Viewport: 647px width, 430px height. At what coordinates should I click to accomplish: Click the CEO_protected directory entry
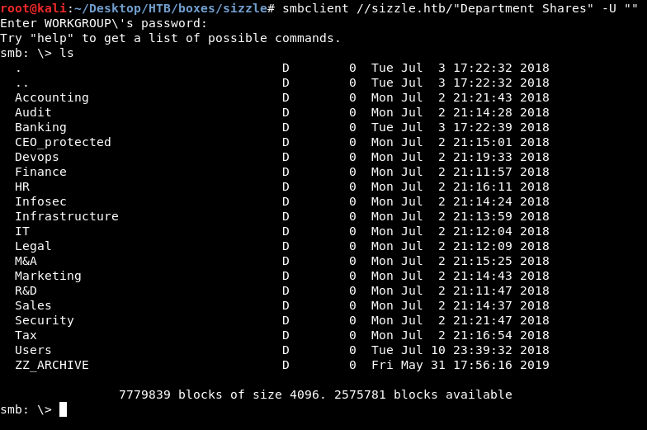pyautogui.click(x=63, y=142)
